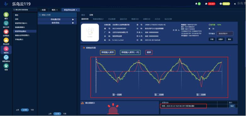Switch to the AI日志 tab
The height and width of the screenshot is (116, 246).
[157, 19]
